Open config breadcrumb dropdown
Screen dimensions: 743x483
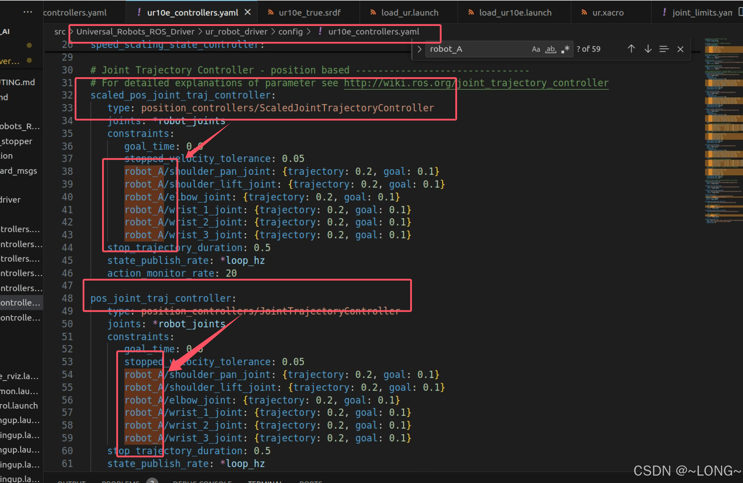(290, 32)
